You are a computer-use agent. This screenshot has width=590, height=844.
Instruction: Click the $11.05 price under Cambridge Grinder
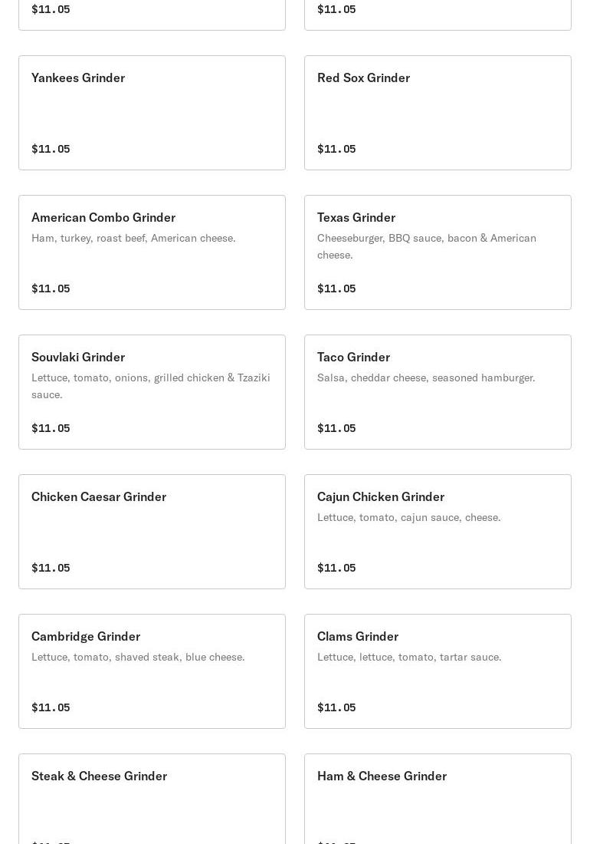[x=51, y=707]
